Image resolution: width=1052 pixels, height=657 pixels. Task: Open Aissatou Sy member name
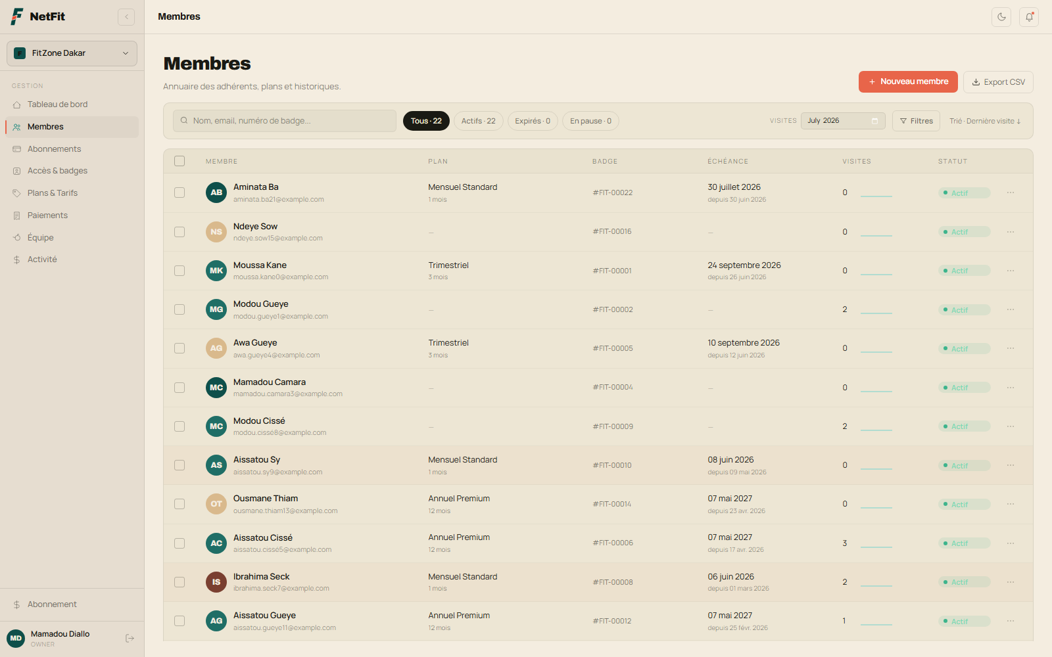tap(256, 459)
